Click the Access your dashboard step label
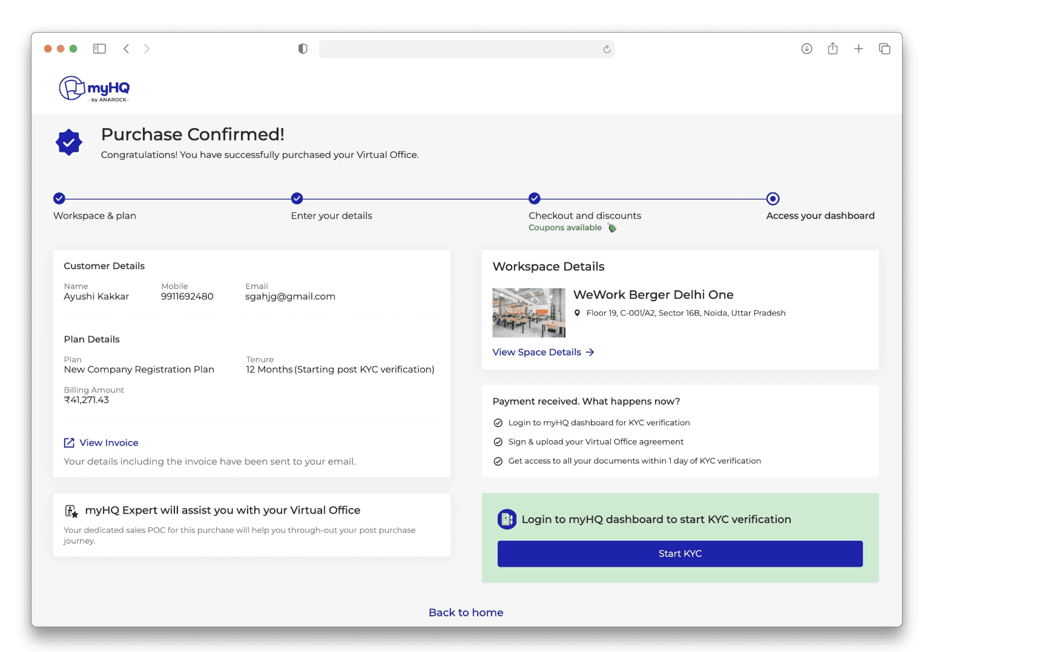Image resolution: width=1048 pixels, height=652 pixels. (x=820, y=216)
